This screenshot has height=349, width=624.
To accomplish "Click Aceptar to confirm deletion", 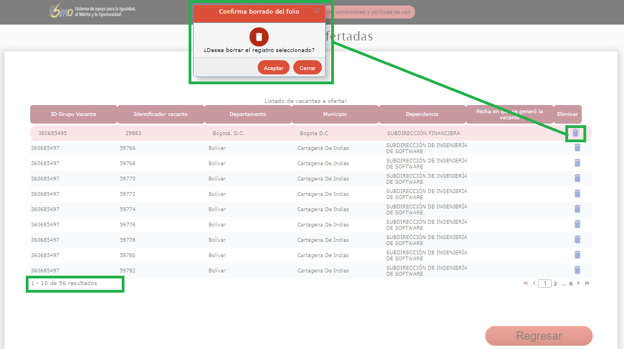I will point(273,68).
